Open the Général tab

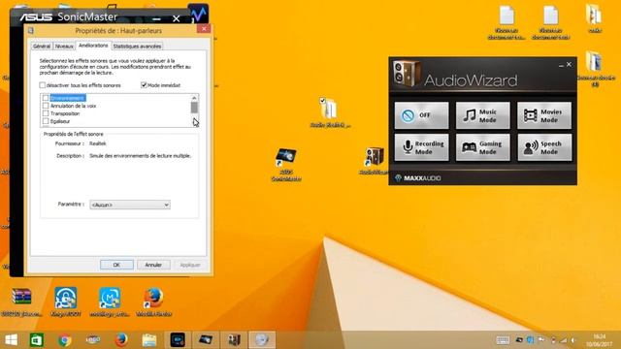coord(42,47)
